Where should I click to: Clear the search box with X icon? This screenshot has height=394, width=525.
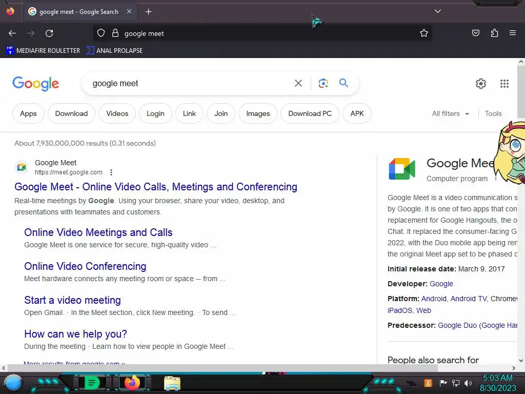[298, 83]
